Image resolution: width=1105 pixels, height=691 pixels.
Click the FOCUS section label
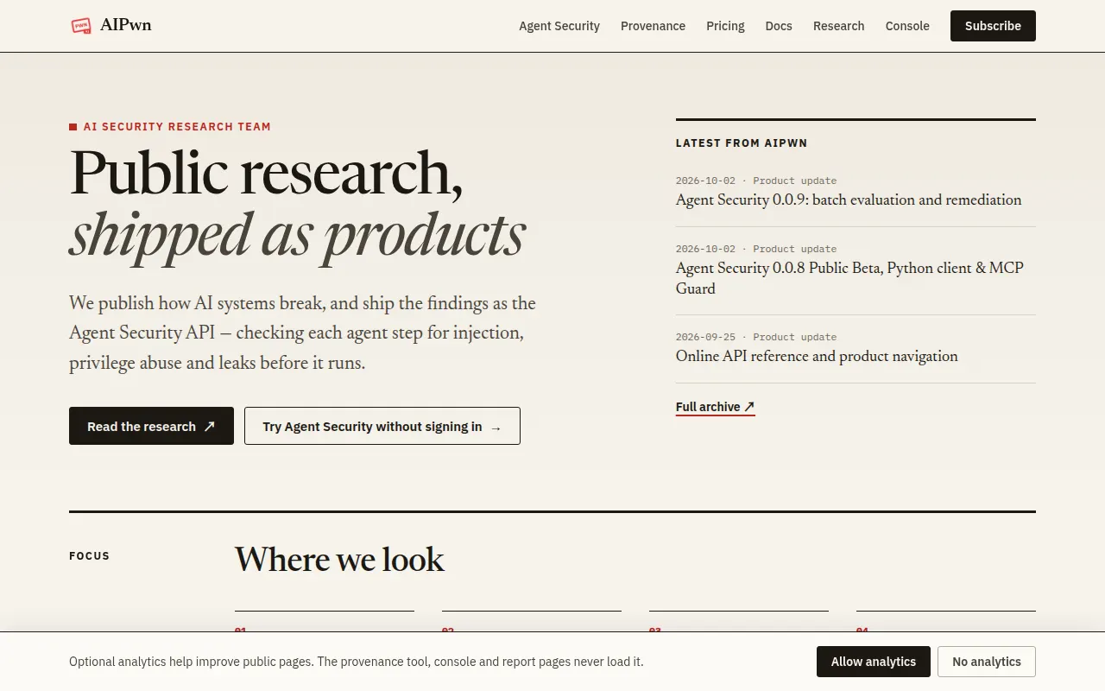(x=90, y=556)
